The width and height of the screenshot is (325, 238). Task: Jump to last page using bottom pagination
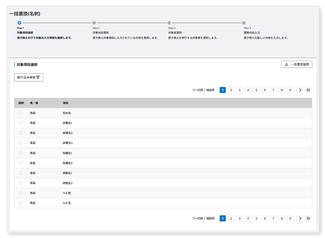[x=308, y=218]
